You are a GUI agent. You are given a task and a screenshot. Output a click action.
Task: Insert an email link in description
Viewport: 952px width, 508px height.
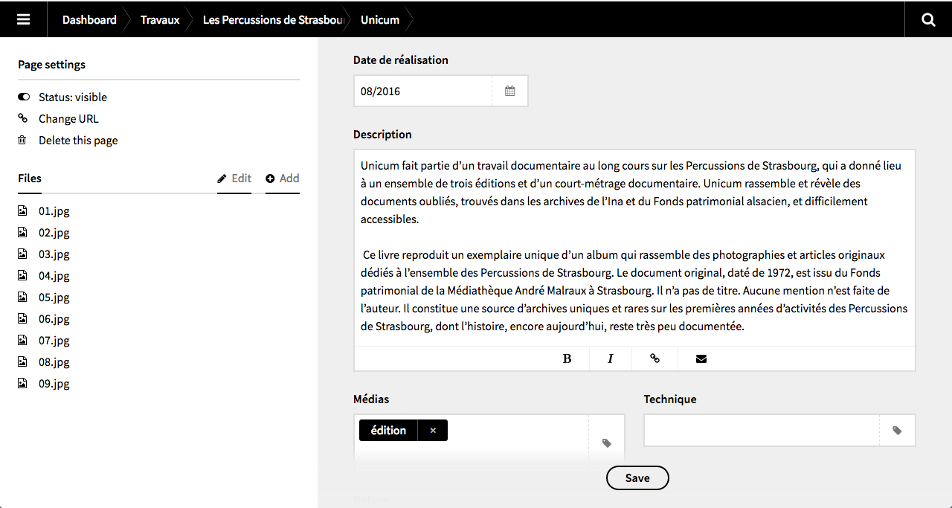pyautogui.click(x=701, y=359)
